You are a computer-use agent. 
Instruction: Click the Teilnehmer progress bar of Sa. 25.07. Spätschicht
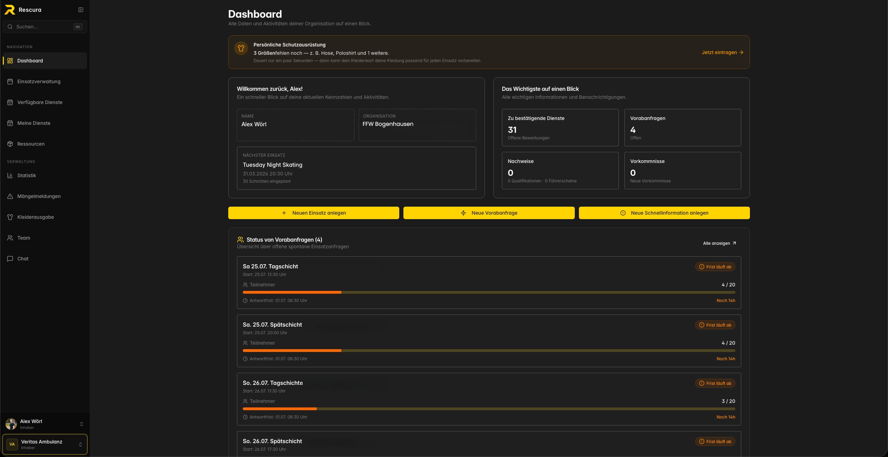click(489, 351)
